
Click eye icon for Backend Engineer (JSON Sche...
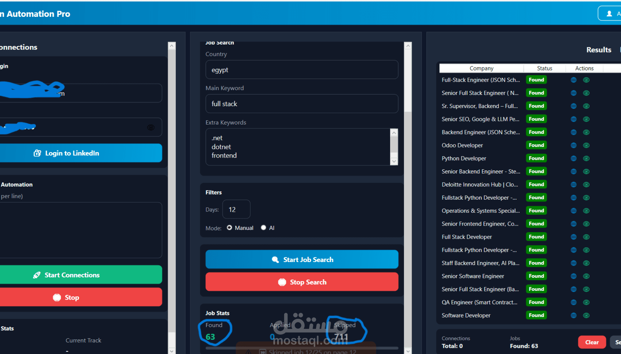(x=586, y=132)
